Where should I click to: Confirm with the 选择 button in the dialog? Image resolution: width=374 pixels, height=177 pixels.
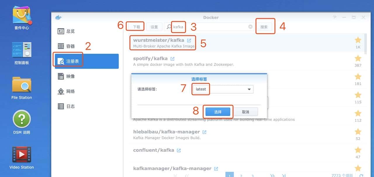click(x=218, y=112)
